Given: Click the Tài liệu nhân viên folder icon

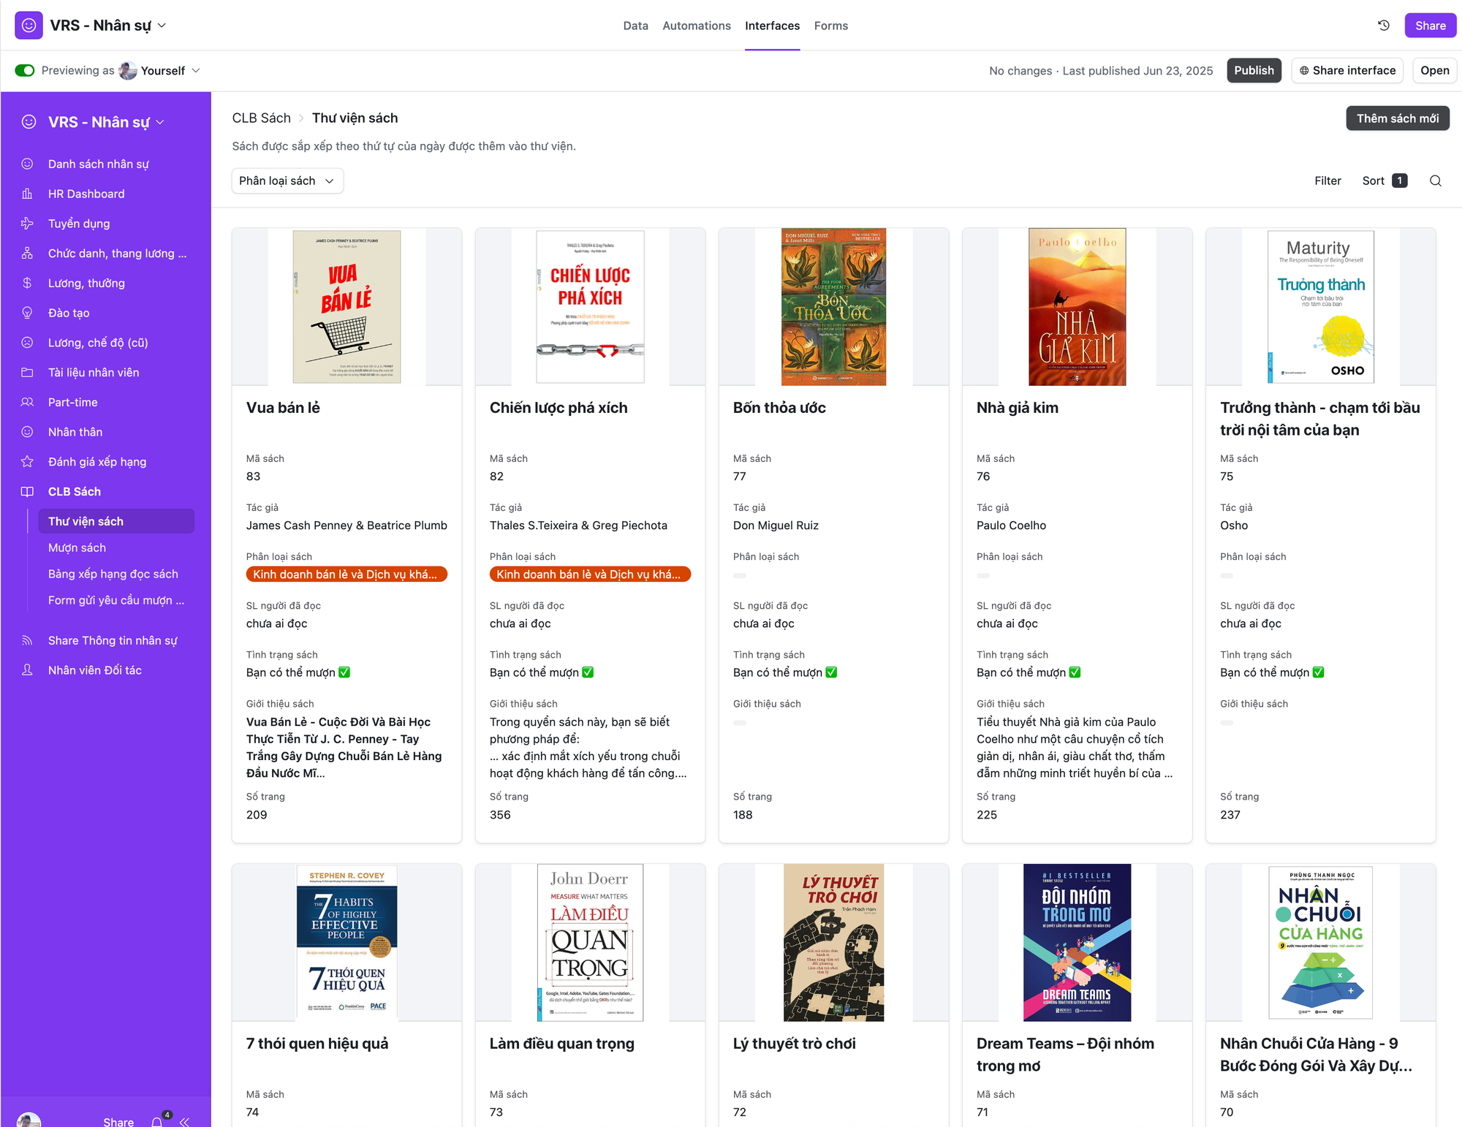Looking at the screenshot, I should pos(27,373).
